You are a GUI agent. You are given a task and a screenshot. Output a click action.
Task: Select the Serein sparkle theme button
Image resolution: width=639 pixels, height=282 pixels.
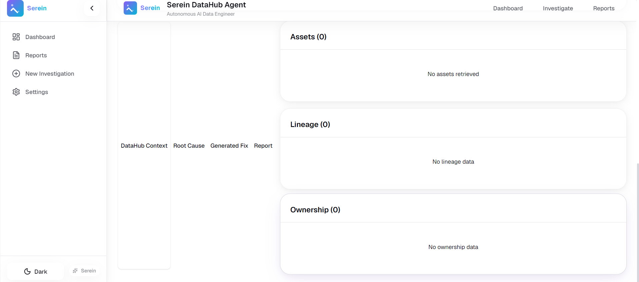point(84,271)
